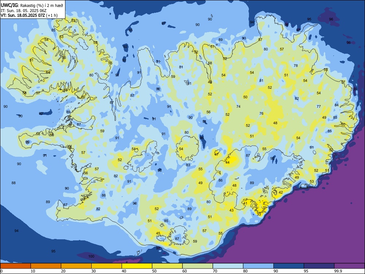Click the humidity value 84 on the map

click(x=337, y=105)
